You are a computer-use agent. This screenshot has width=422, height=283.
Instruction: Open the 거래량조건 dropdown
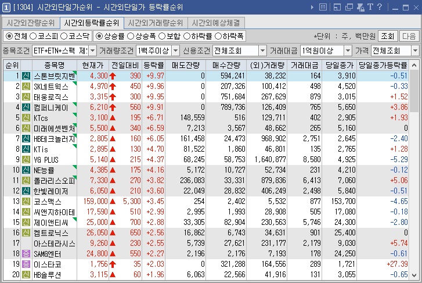click(x=175, y=51)
